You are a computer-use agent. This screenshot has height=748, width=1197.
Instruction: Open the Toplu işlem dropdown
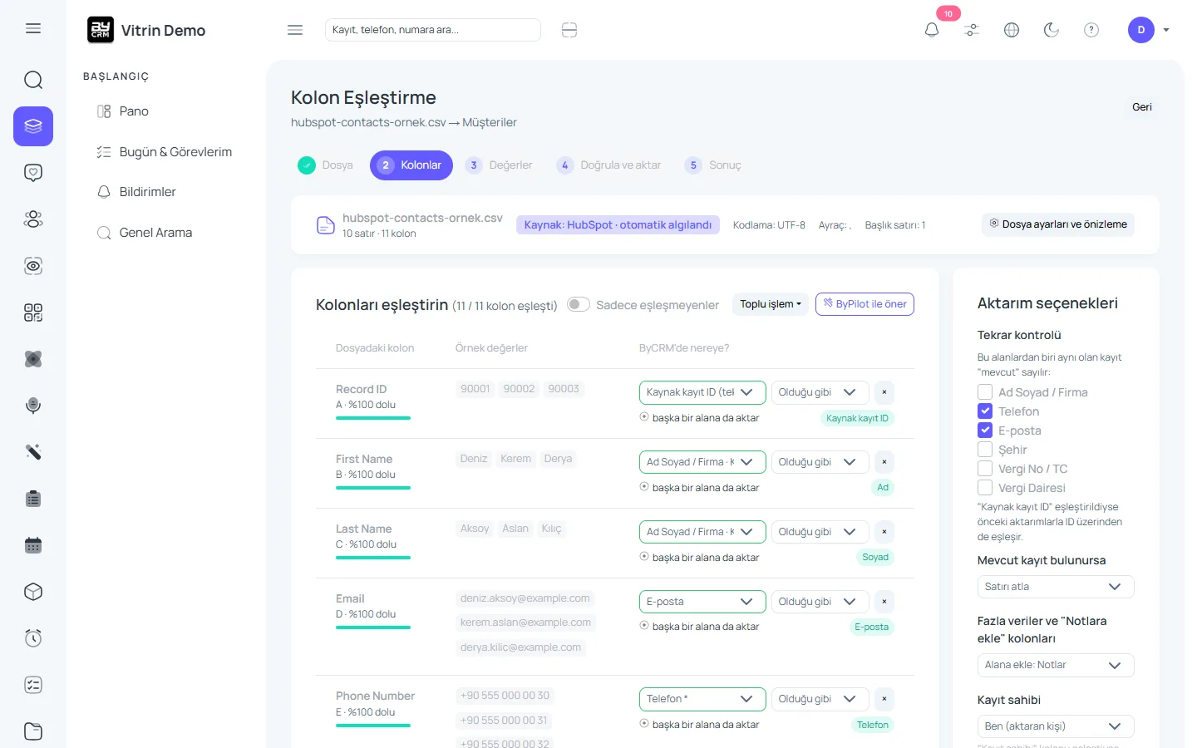click(x=771, y=304)
